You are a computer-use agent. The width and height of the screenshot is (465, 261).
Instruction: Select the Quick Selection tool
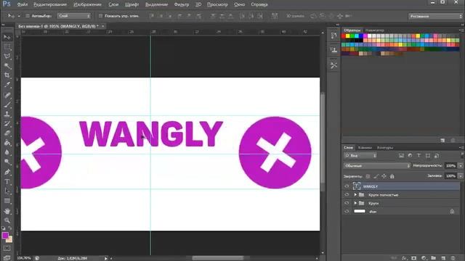coord(7,66)
